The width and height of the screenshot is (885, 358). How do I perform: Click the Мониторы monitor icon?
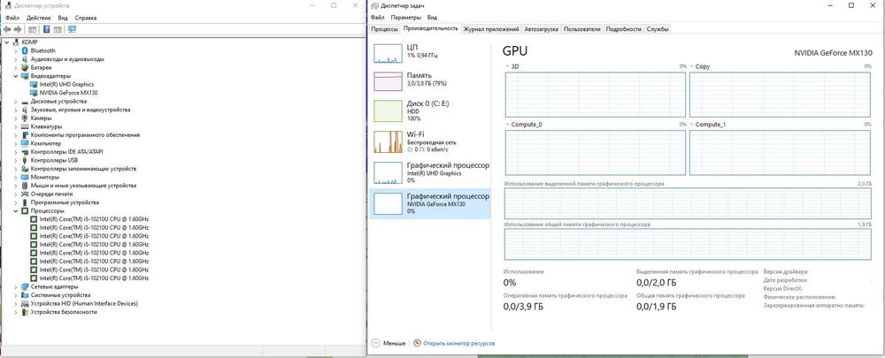pyautogui.click(x=25, y=177)
